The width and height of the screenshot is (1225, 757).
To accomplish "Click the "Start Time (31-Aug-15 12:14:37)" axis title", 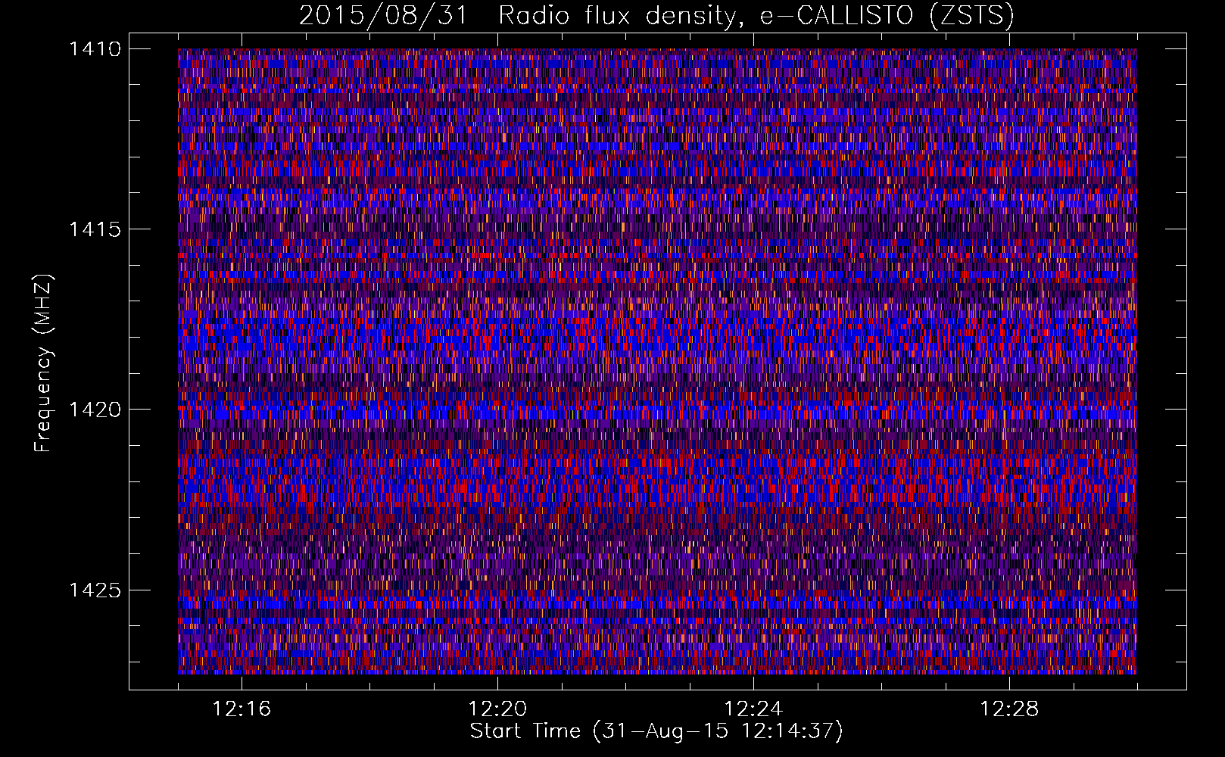I will [656, 731].
